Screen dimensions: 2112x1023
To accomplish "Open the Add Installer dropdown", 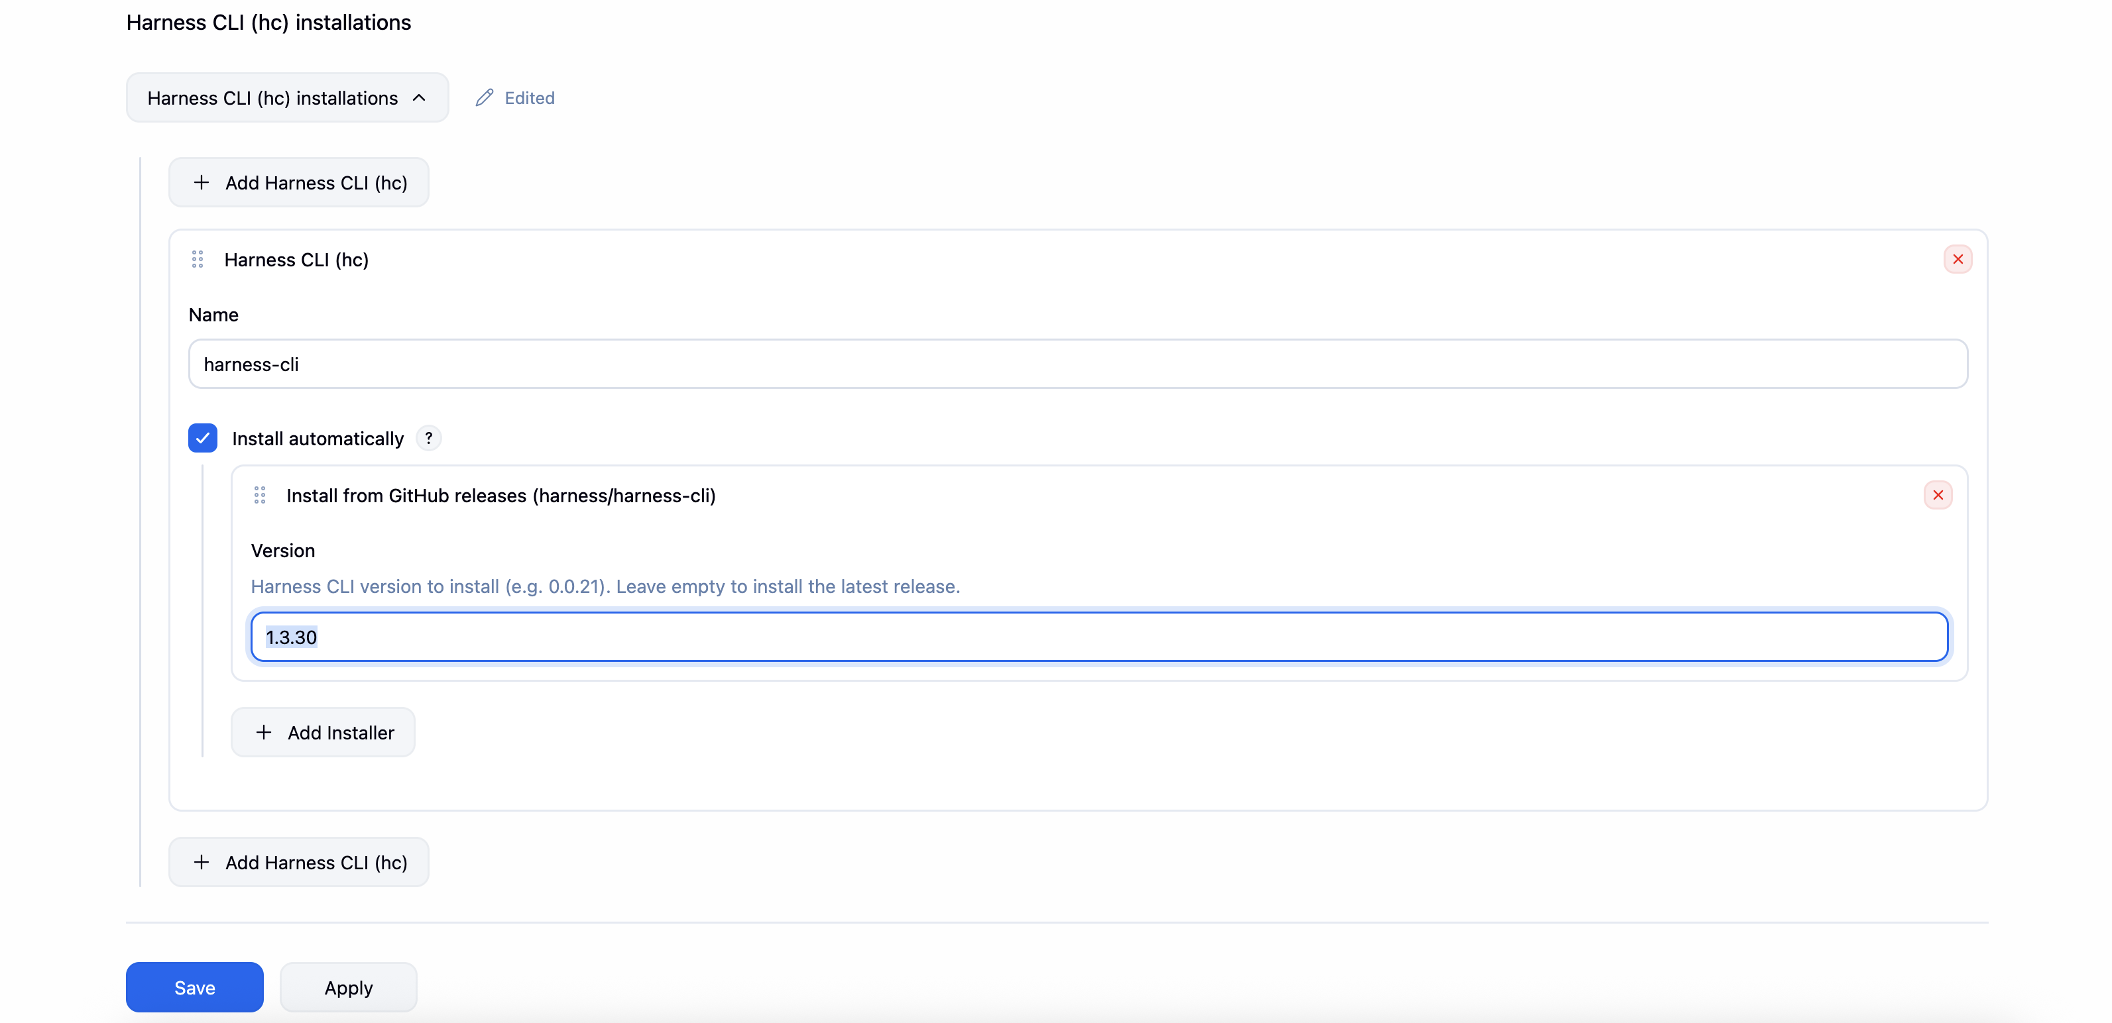I will click(323, 732).
